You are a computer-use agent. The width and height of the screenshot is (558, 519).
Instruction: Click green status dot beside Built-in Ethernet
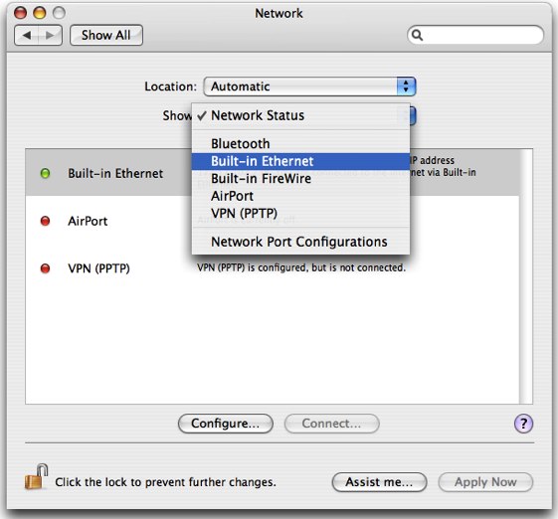[x=45, y=173]
